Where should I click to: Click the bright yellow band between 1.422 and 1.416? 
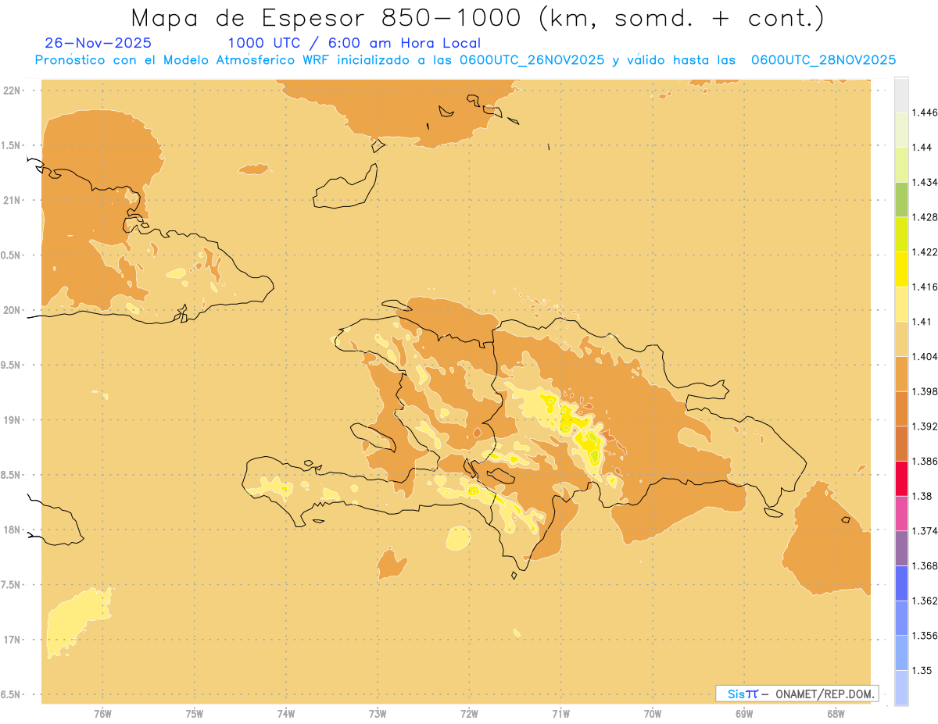pos(901,269)
